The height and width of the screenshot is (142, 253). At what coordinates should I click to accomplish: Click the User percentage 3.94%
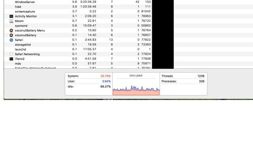pos(106,81)
